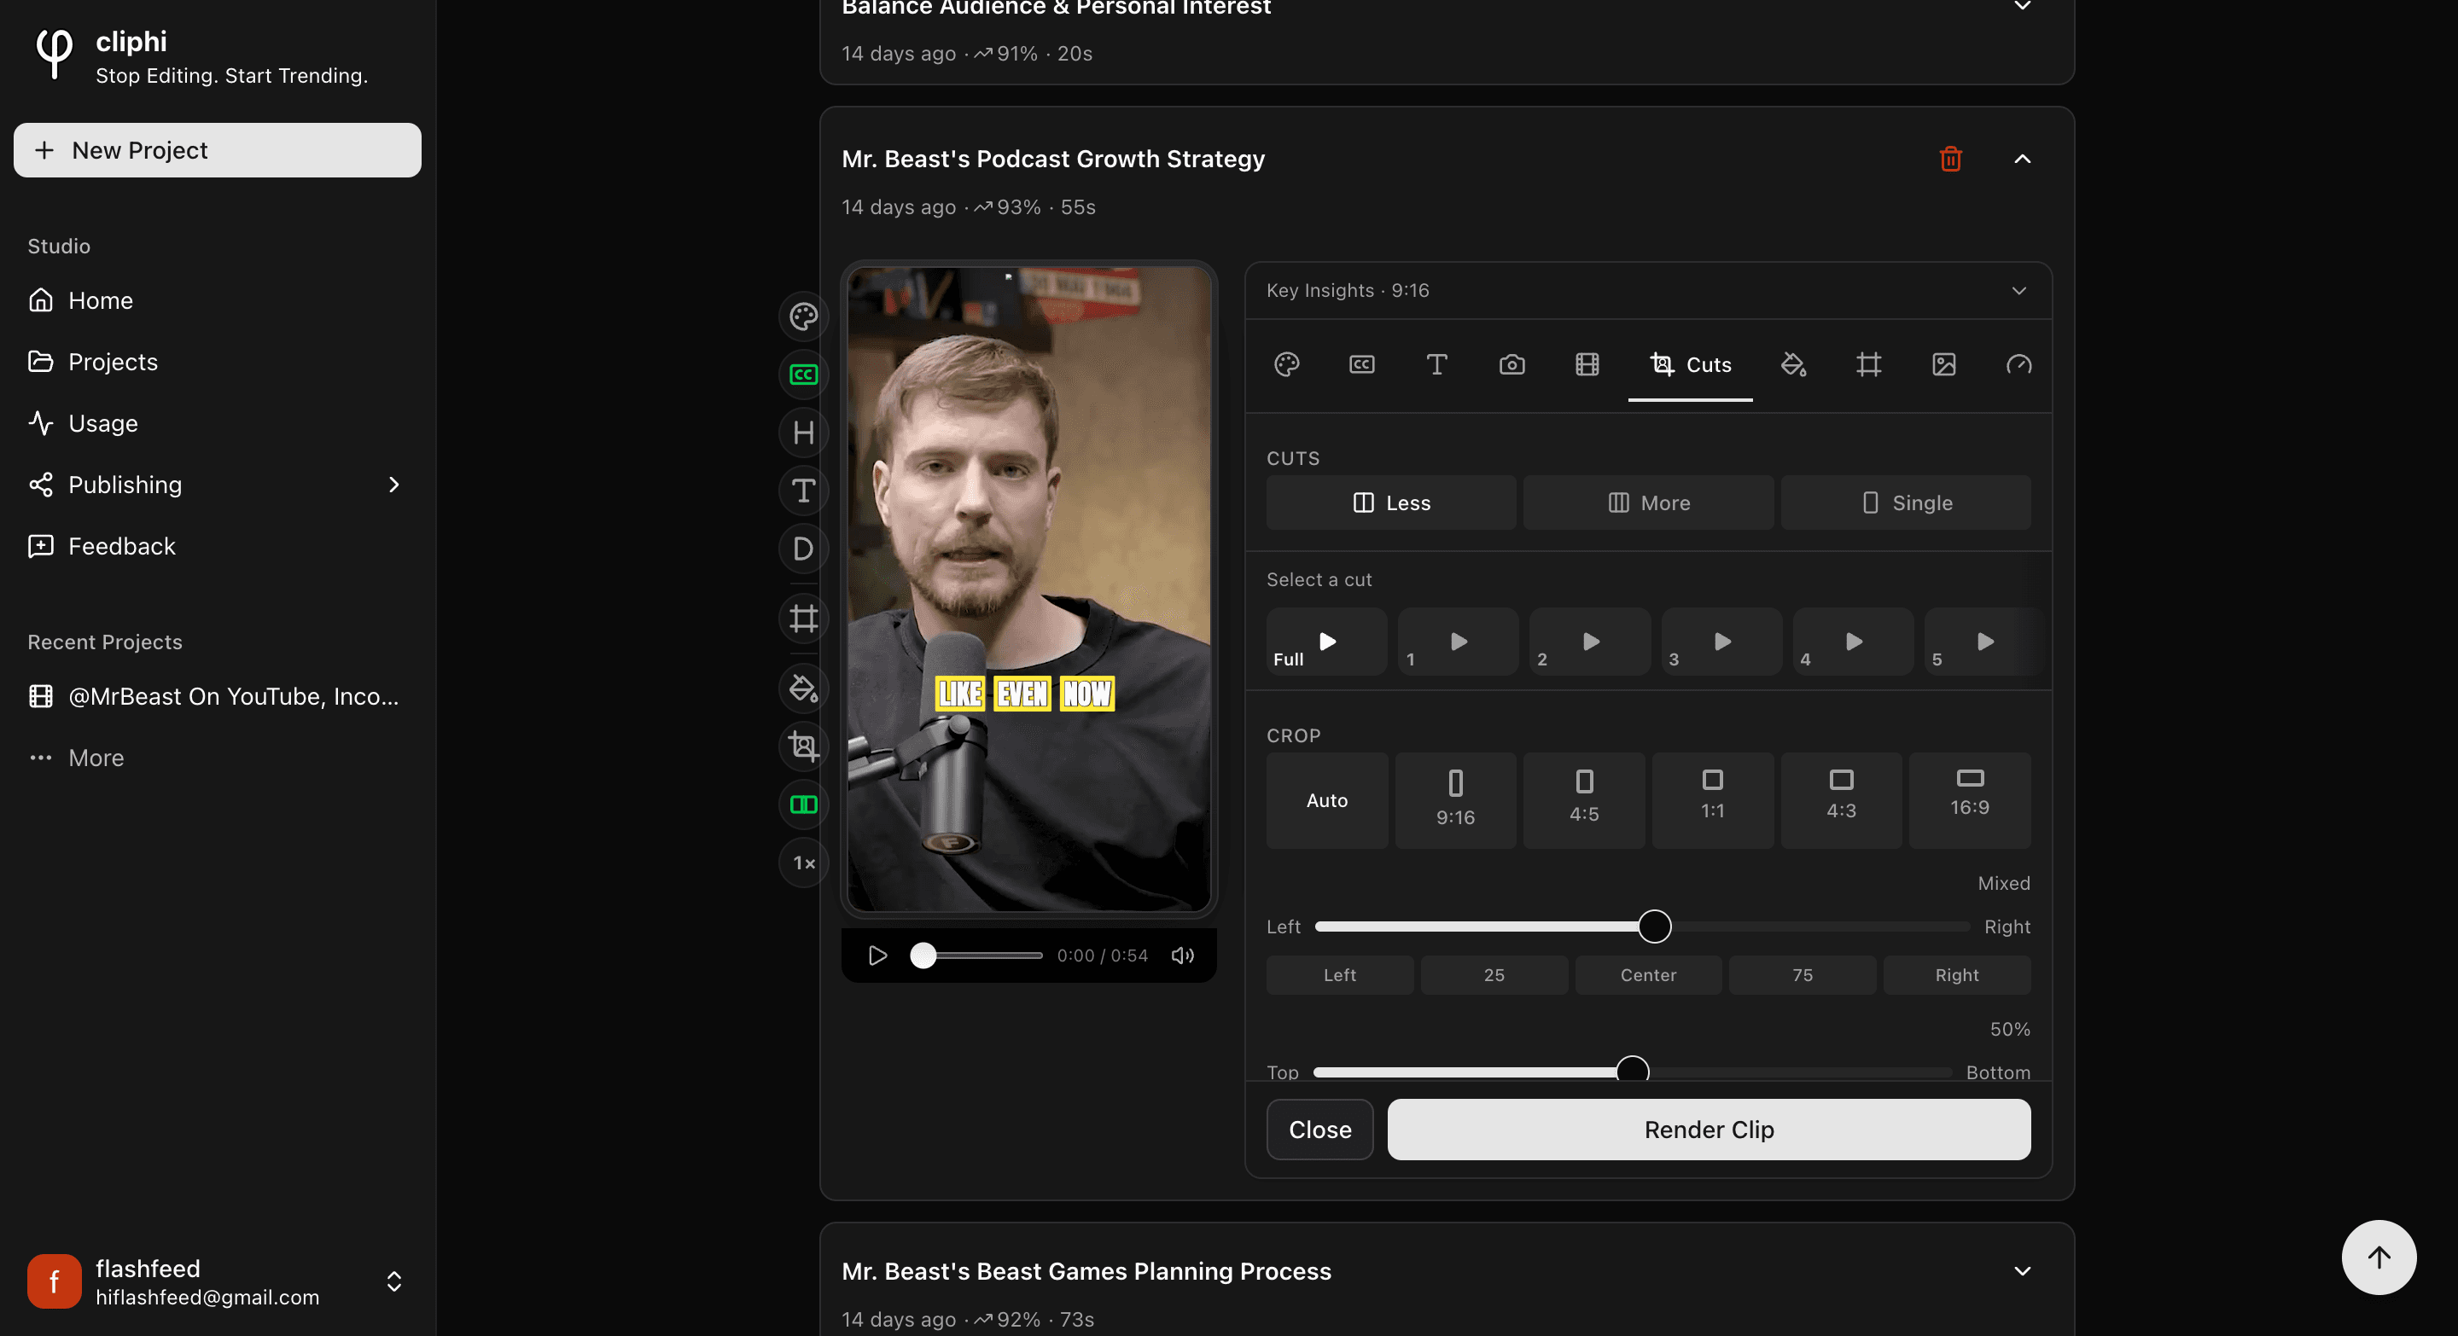Click the video playback progress slider
Viewport: 2458px width, 1336px height.
(x=977, y=956)
